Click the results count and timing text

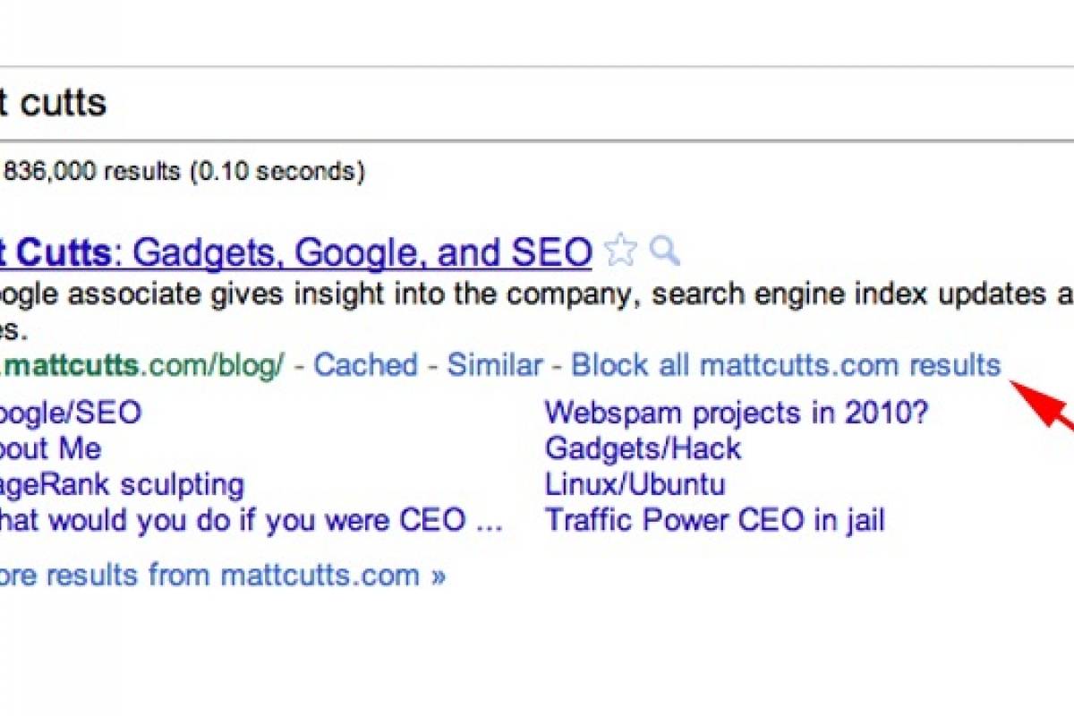click(x=183, y=171)
